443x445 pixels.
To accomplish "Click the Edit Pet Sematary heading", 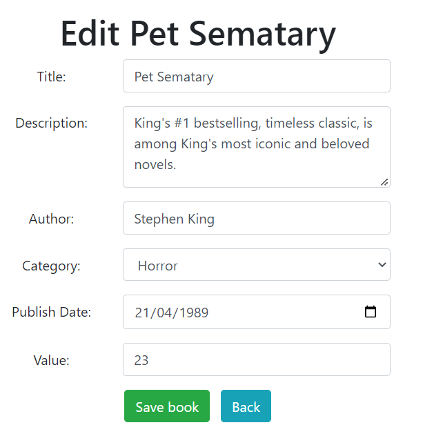I will [x=198, y=32].
